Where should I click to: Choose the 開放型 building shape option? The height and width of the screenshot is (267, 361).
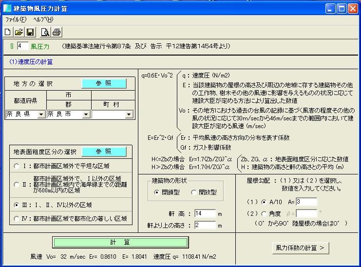pyautogui.click(x=193, y=192)
